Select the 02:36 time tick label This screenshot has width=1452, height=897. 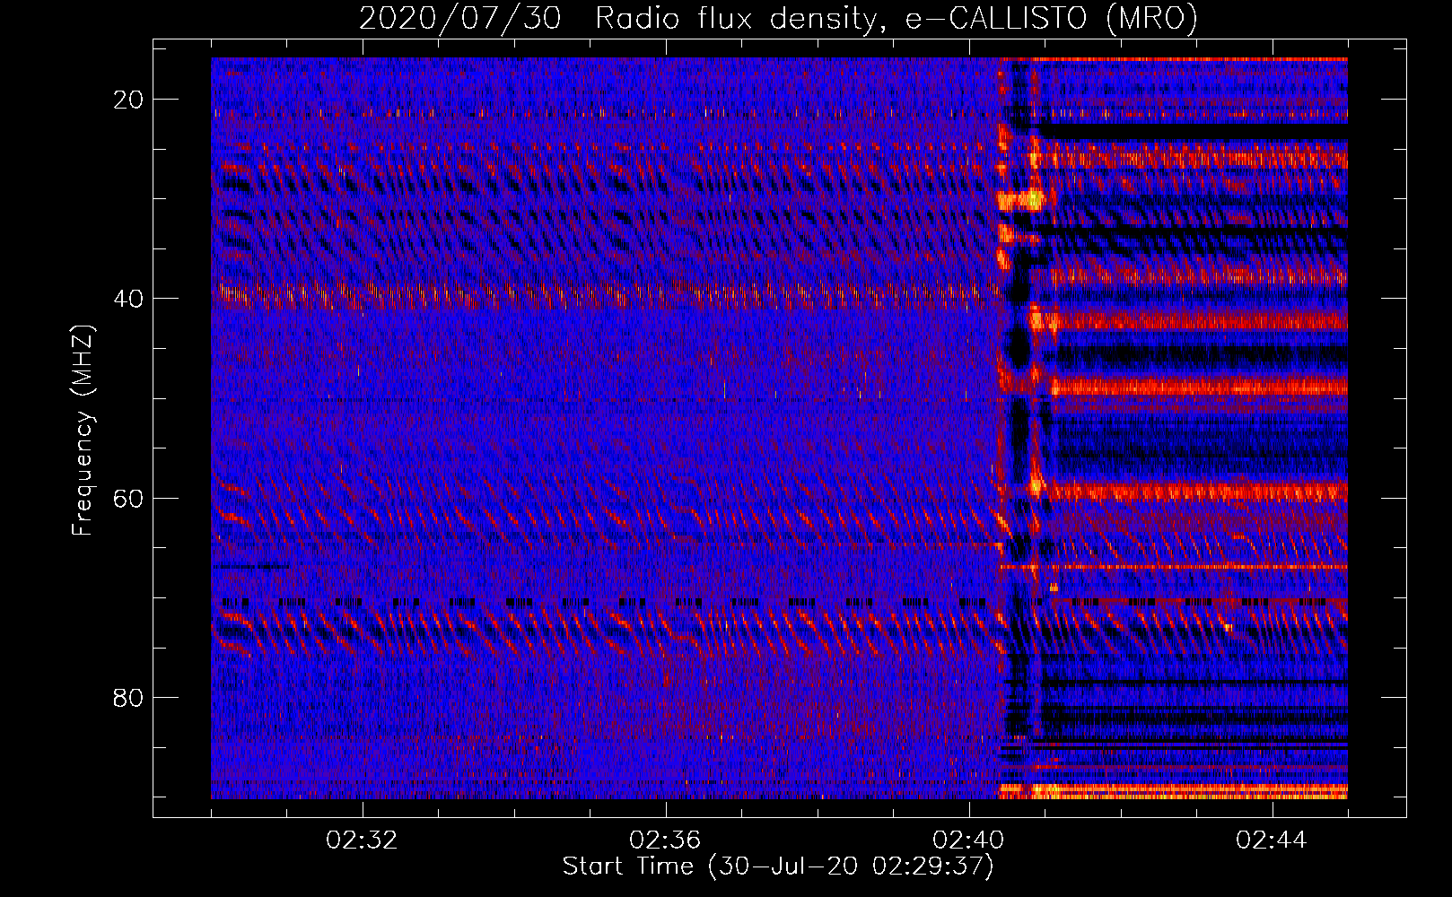(x=665, y=840)
